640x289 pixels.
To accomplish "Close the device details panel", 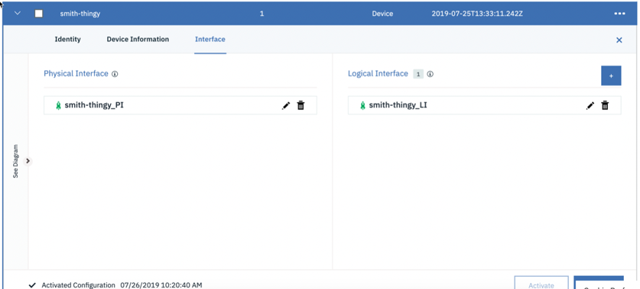I will 619,40.
